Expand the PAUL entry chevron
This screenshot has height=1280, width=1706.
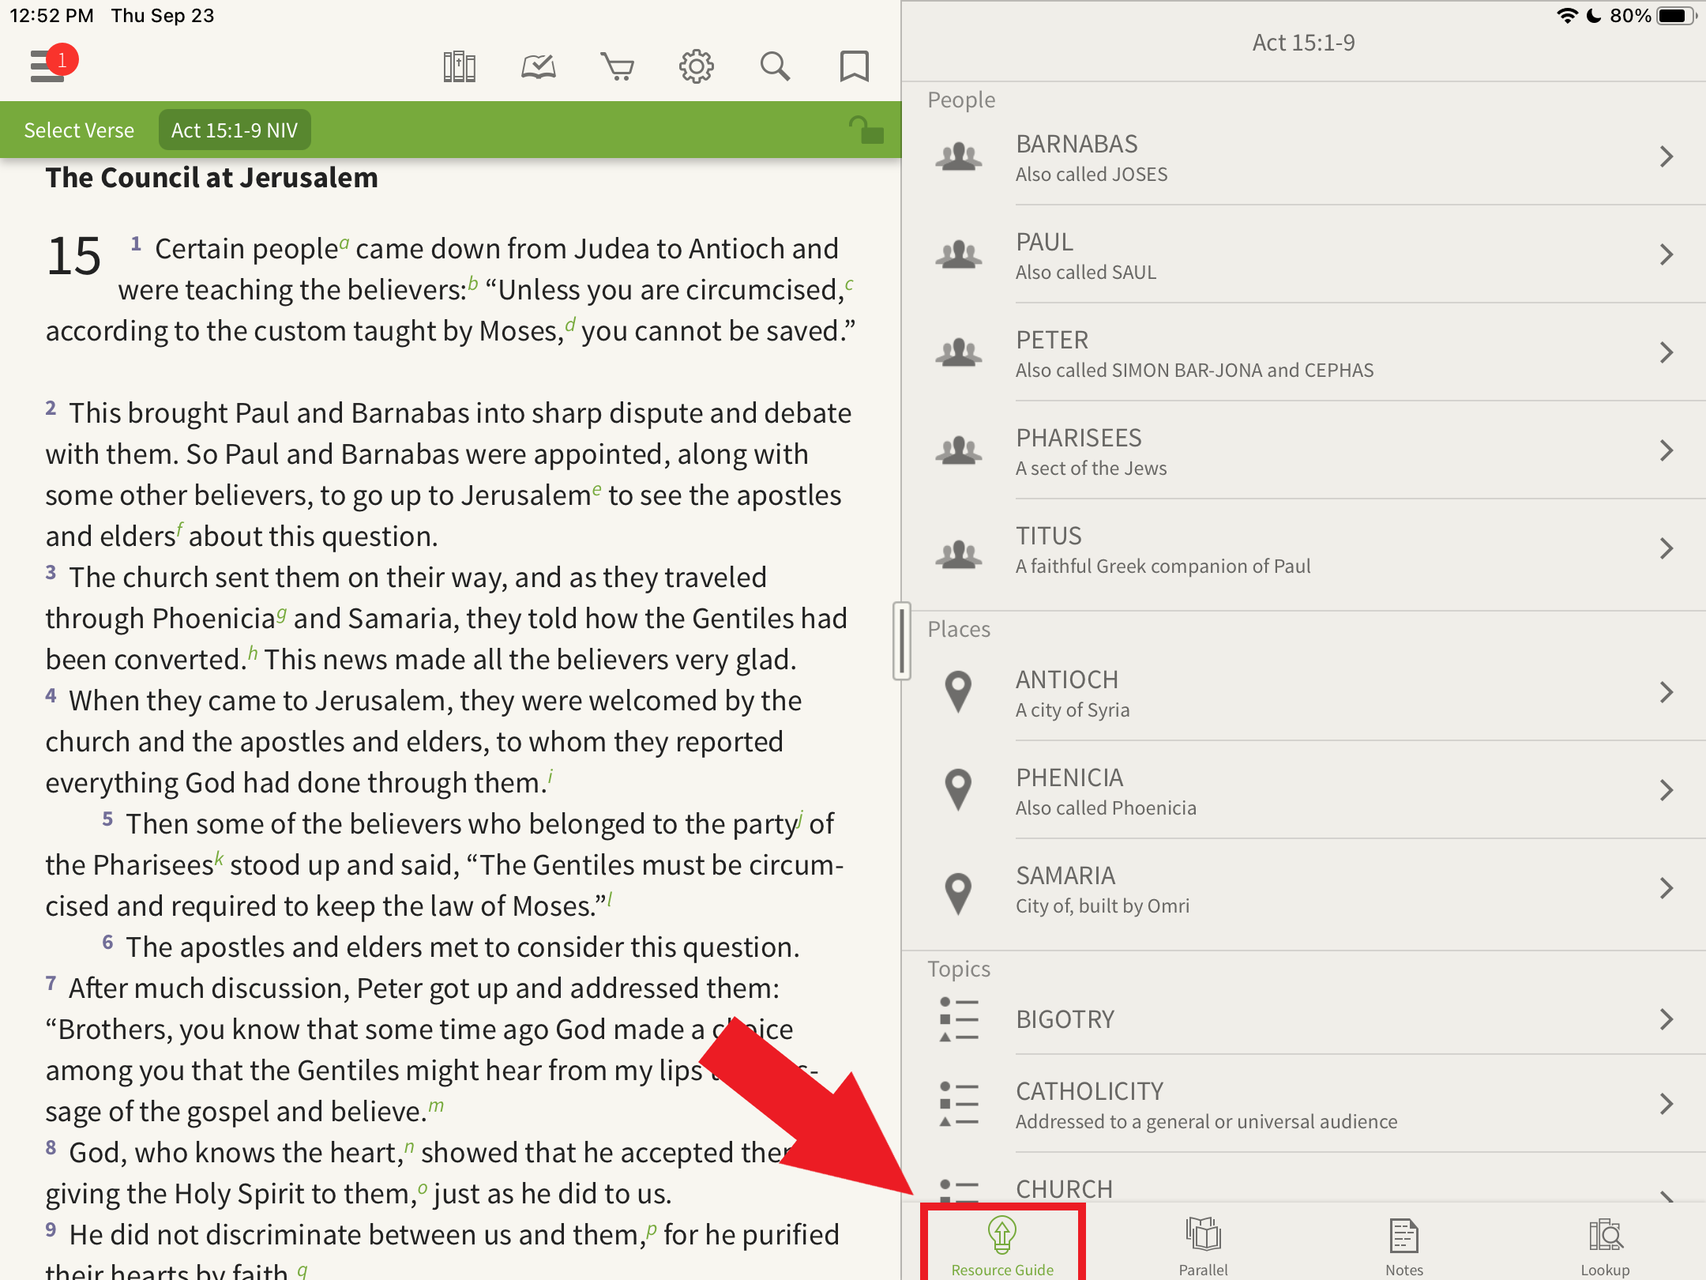tap(1667, 254)
